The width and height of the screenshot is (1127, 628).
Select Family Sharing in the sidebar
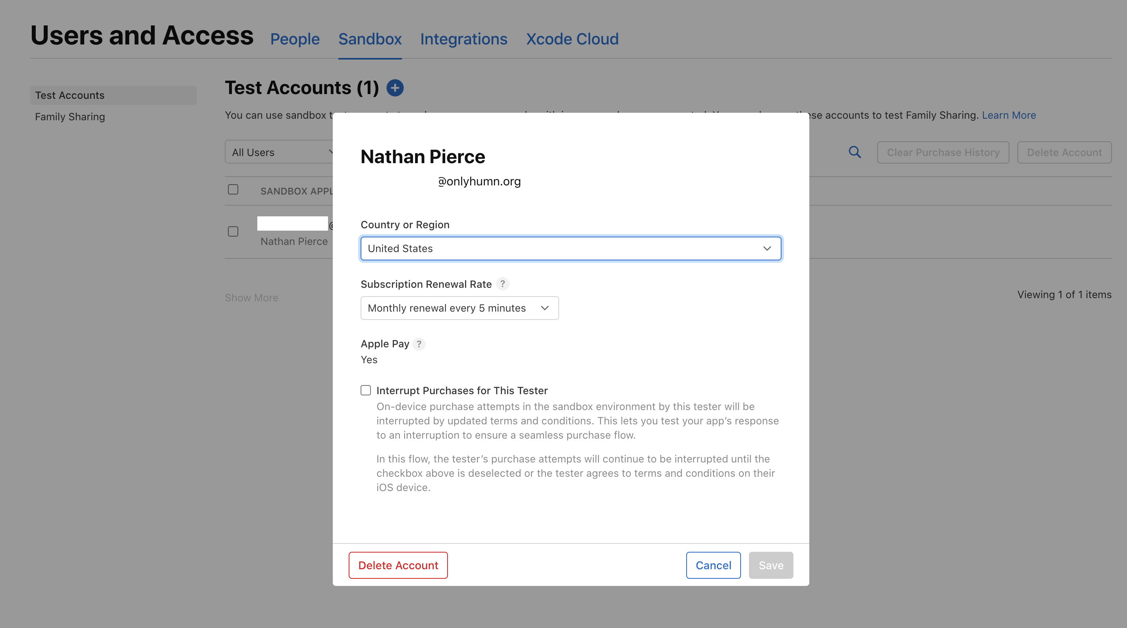(x=70, y=117)
